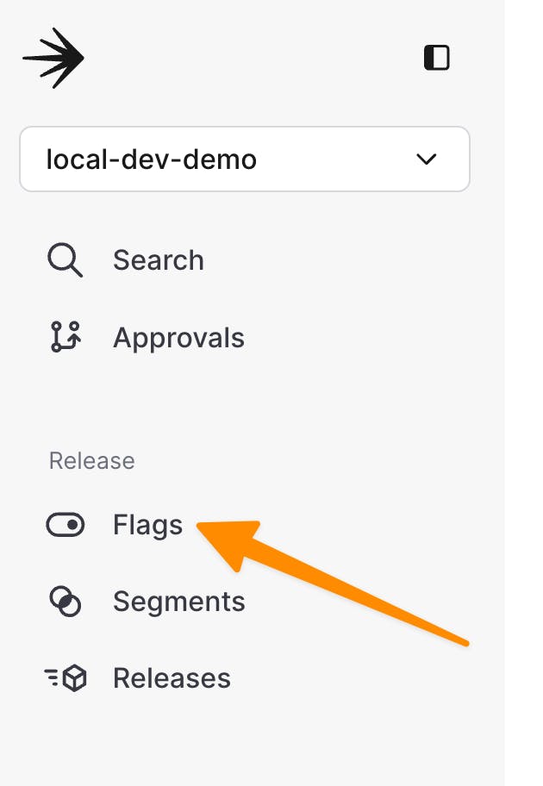Click the Releases box icon
This screenshot has height=786, width=543.
pyautogui.click(x=65, y=678)
